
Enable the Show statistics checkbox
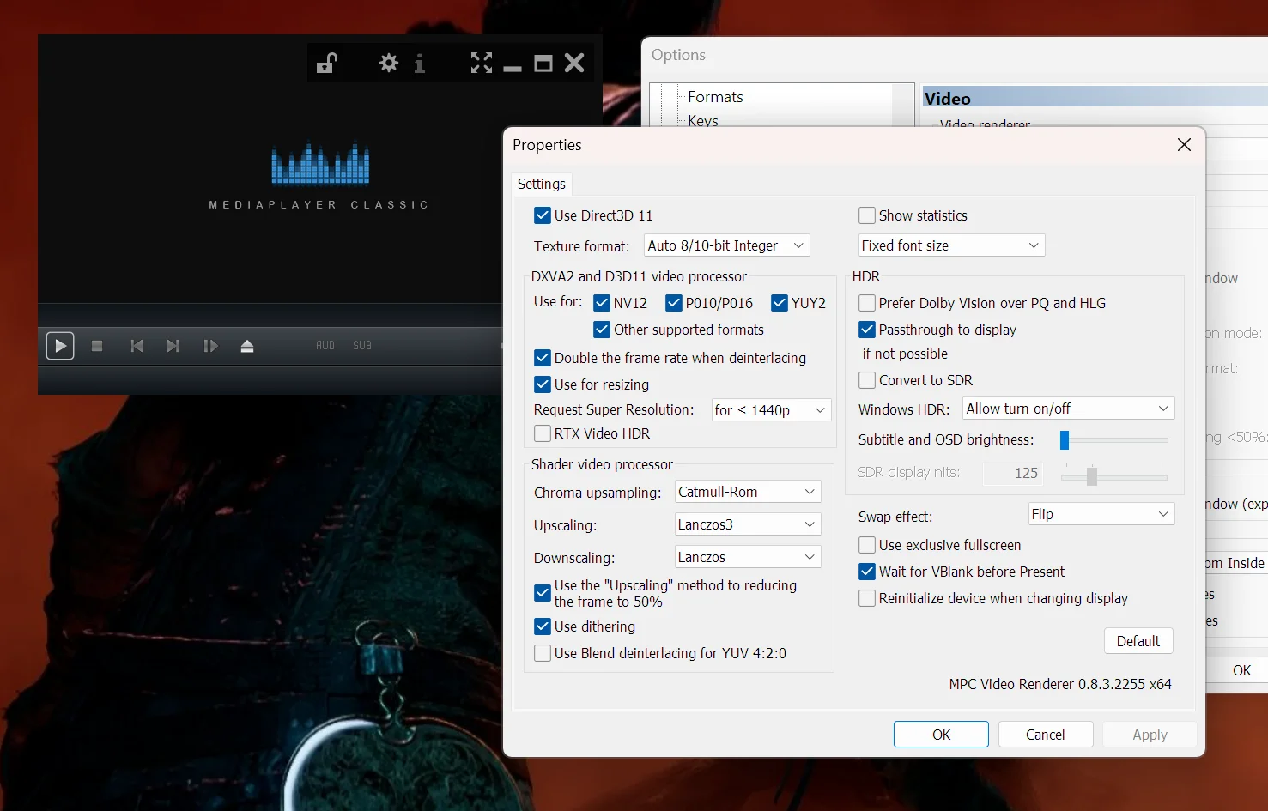tap(867, 215)
